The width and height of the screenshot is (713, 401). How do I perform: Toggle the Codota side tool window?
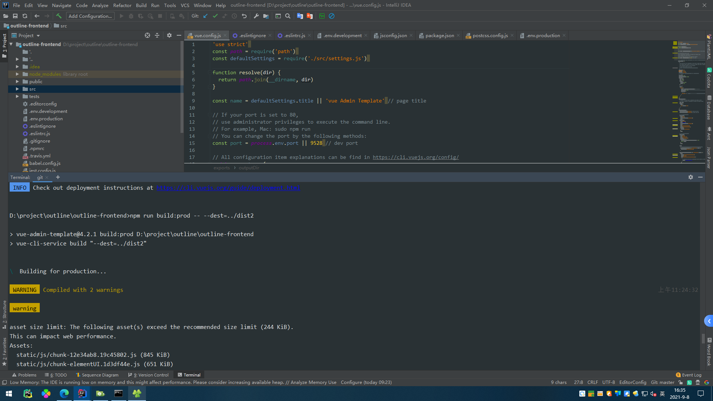coord(709,78)
